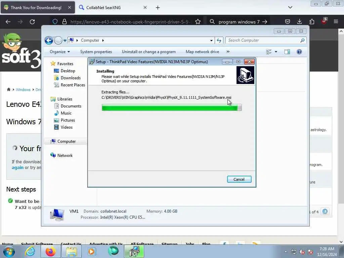Switch to Firefox in taskbar

pyautogui.click(x=50, y=251)
